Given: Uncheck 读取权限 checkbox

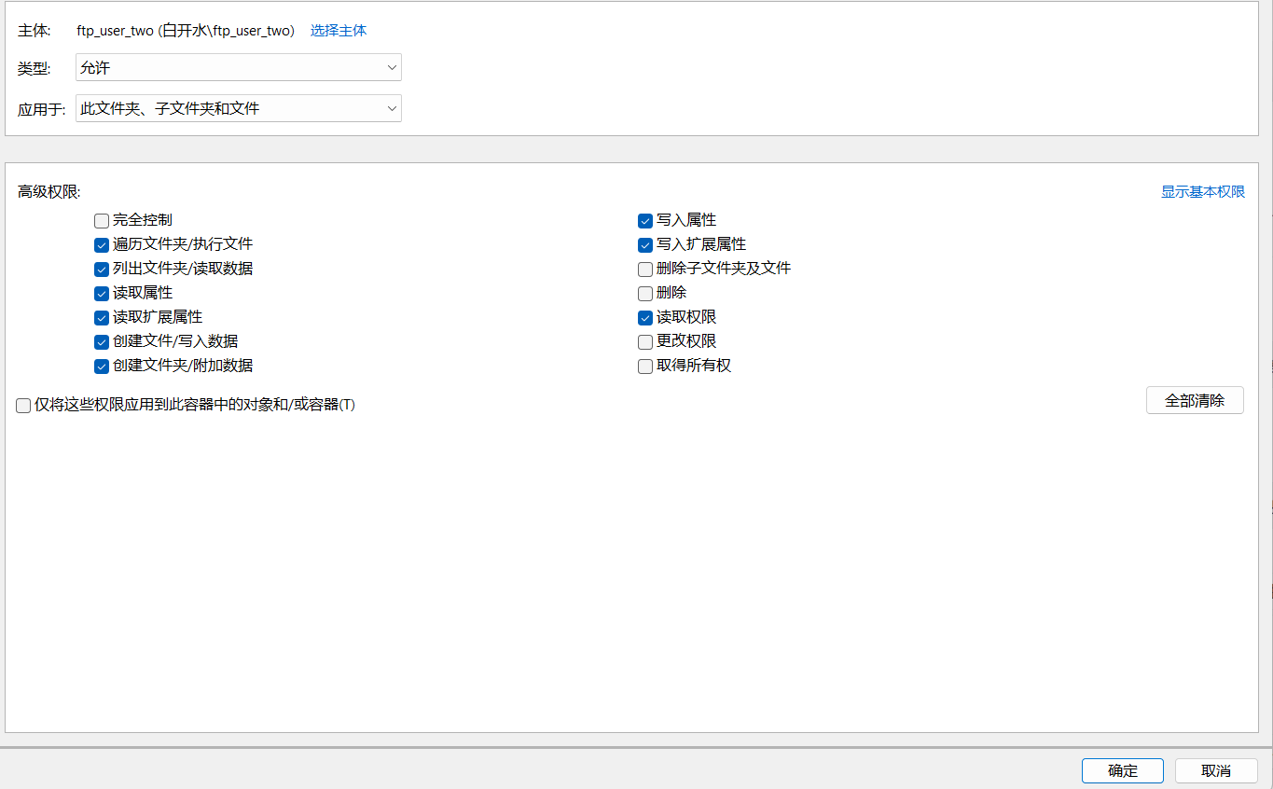Looking at the screenshot, I should 645,318.
